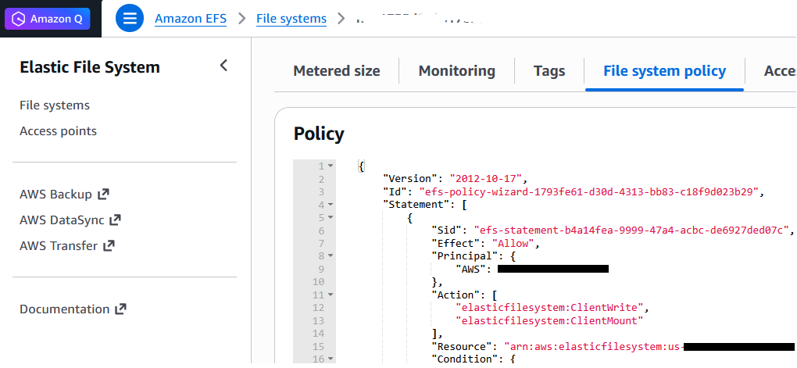Screen dimensions: 797x368
Task: Open the hamburger navigation menu
Action: [130, 18]
